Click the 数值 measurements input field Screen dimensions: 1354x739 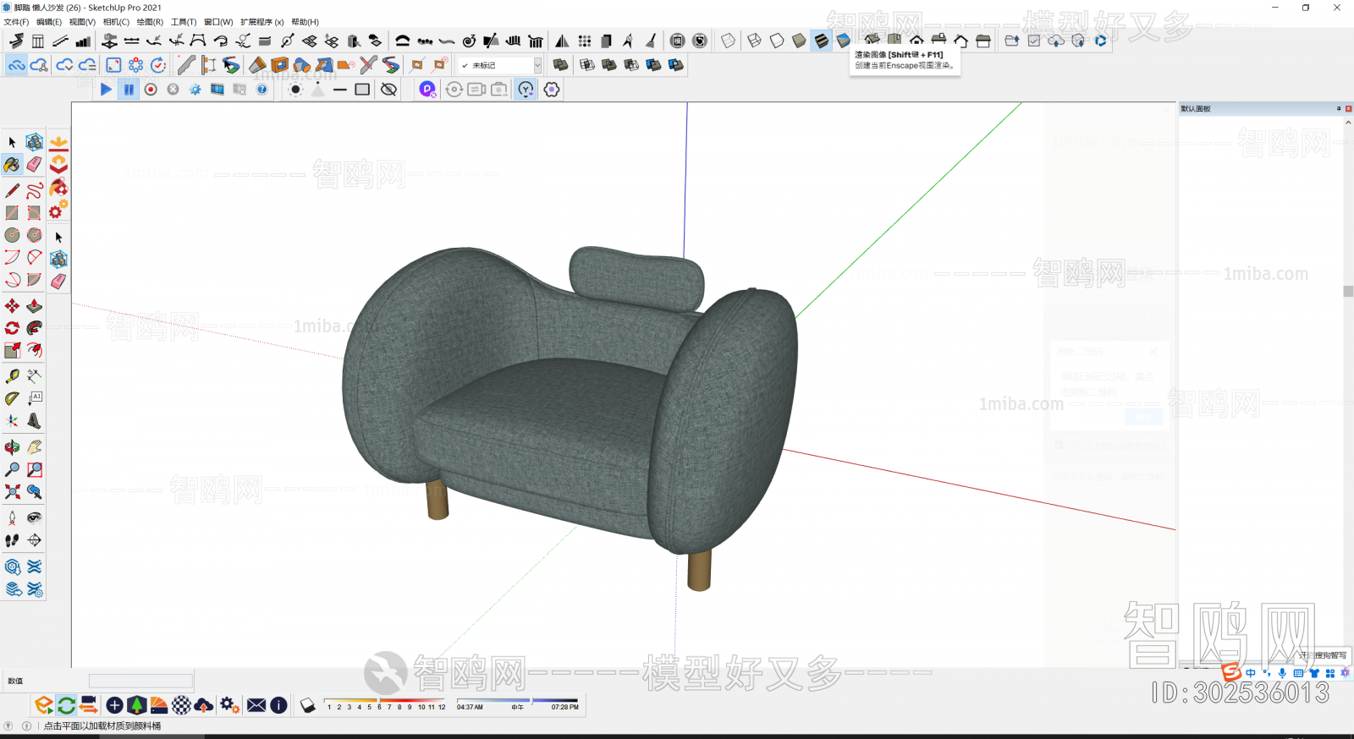(141, 681)
